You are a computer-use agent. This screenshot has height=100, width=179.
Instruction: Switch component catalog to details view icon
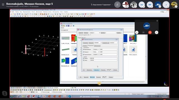tap(67, 26)
